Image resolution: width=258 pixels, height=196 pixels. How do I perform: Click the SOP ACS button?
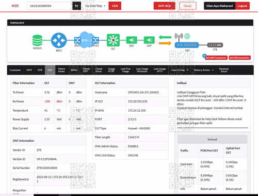(165, 6)
